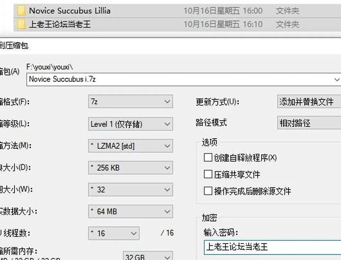Screen dimensions: 341x260
Task: Open the Level 1 (仅存储) compression level dropdown
Action: coord(130,124)
